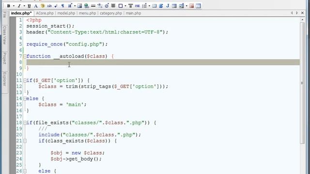The width and height of the screenshot is (310, 174).
Task: Click 'session_start();' on line 2
Action: click(50, 26)
